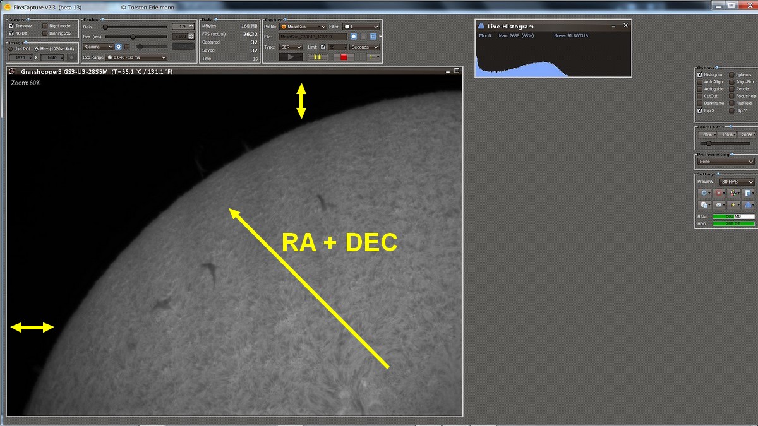Viewport: 758px width, 426px height.
Task: Open the windows layout settings icon
Action: point(705,204)
